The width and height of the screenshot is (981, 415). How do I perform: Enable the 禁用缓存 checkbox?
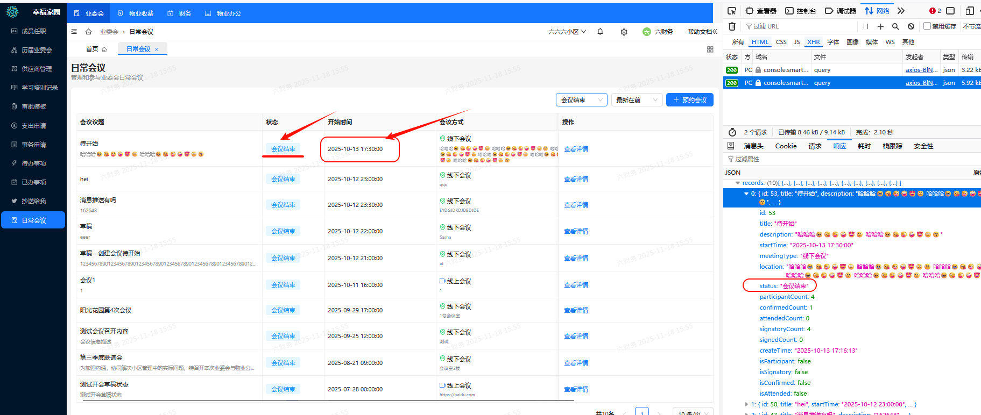927,26
